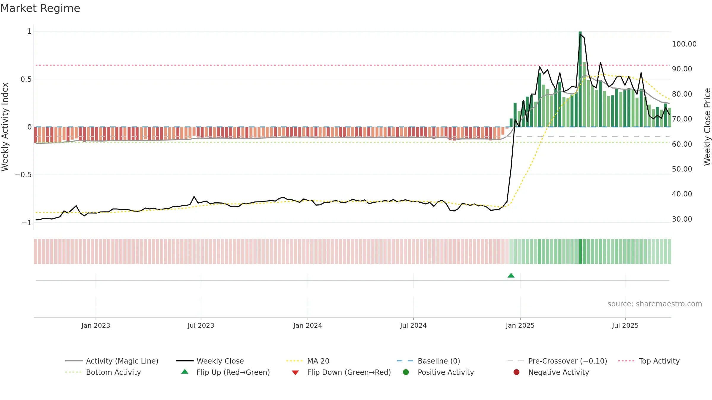Click the 90.00 price axis tick
Viewport: 712px width, 400px height.
(682, 69)
